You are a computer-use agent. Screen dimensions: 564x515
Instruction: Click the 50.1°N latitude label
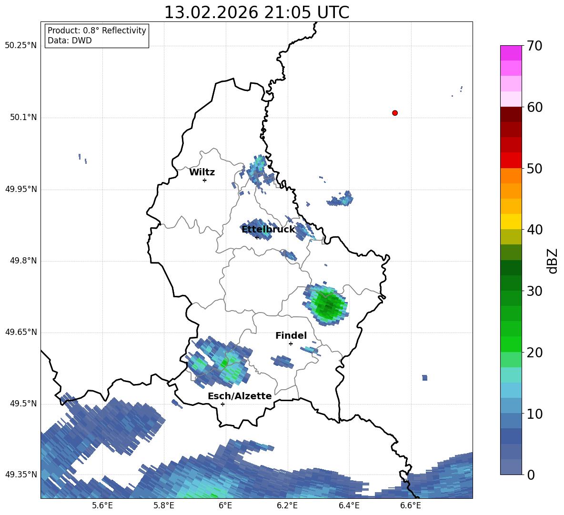coord(23,118)
